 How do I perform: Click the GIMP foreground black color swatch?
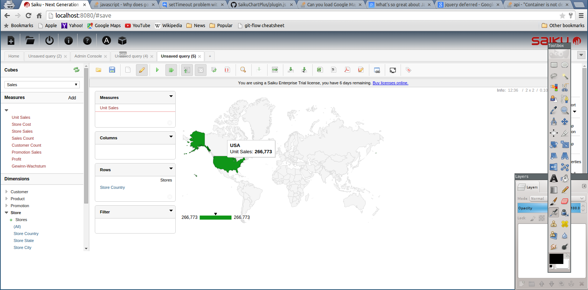point(556,258)
